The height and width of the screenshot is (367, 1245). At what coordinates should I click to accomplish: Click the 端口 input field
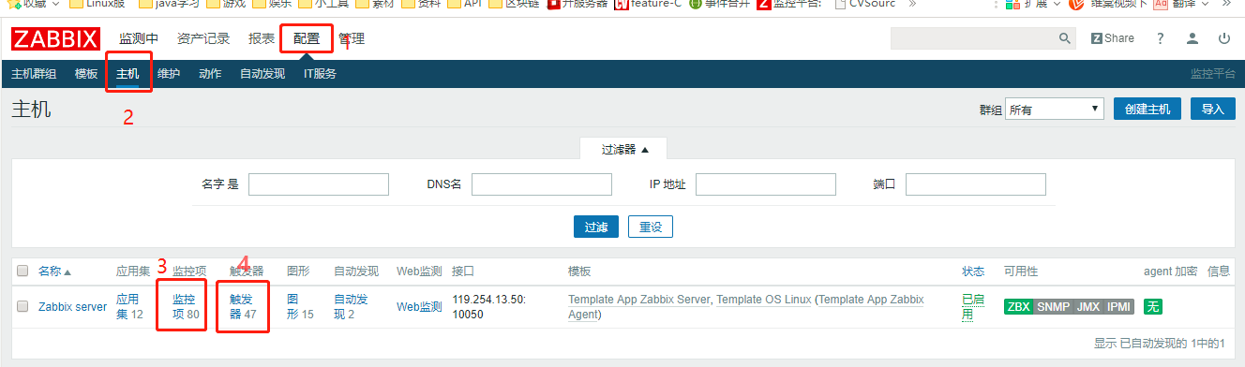pyautogui.click(x=976, y=184)
